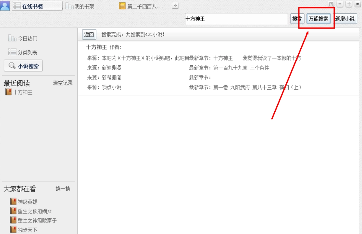This screenshot has height=234, width=362.
Task: Open the 在线书榜 tab
Action: [37, 6]
